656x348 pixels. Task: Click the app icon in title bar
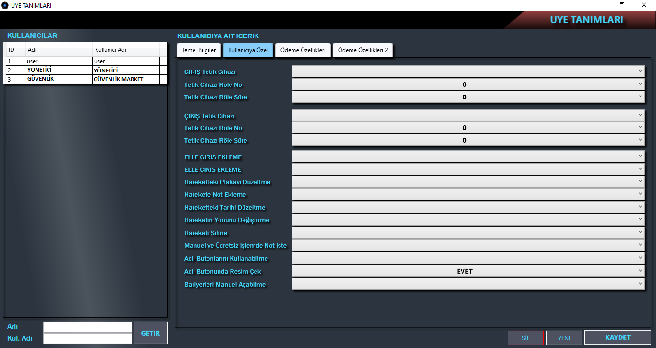pos(5,5)
